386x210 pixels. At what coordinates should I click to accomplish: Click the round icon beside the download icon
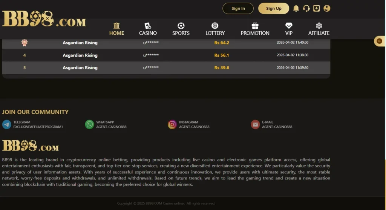click(x=327, y=8)
